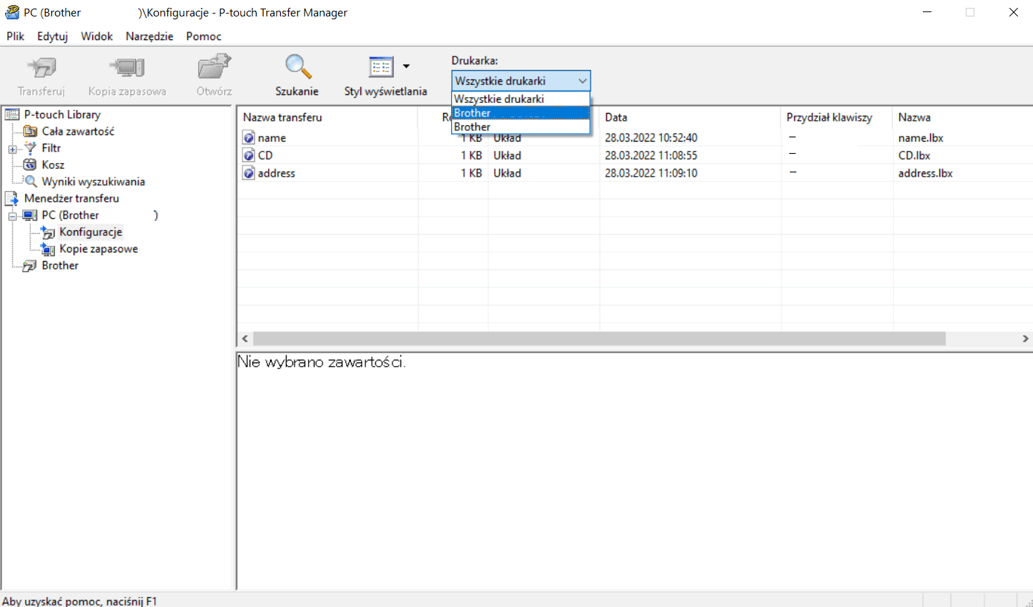Select the Kosz recycle bin item
This screenshot has width=1033, height=607.
tap(53, 164)
